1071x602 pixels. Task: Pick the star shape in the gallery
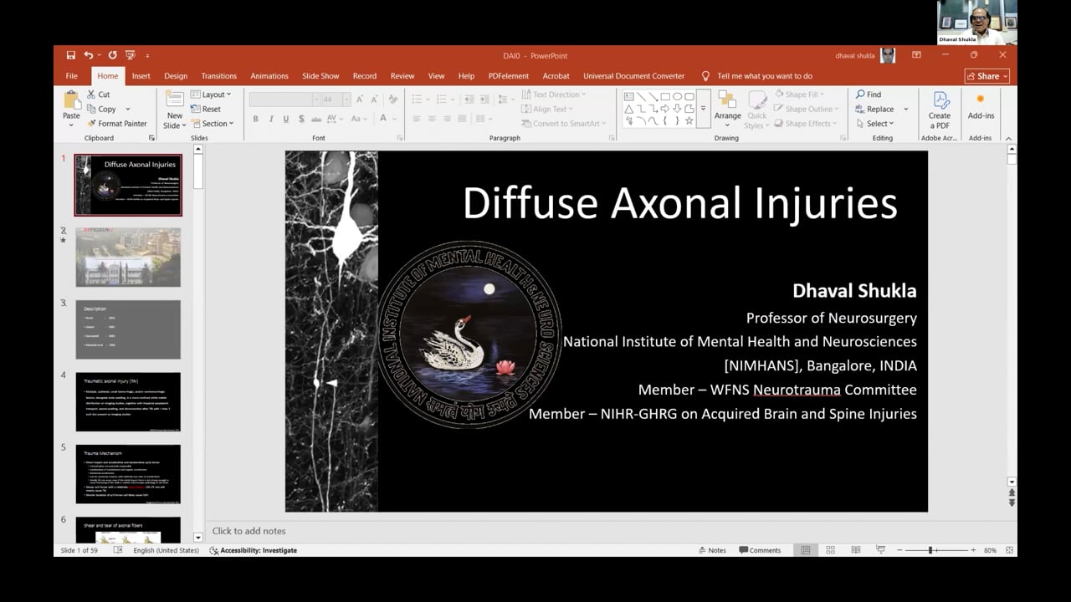click(689, 120)
